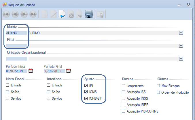Enable Interface Saída checkbox
This screenshot has height=120, width=195.
48,92
